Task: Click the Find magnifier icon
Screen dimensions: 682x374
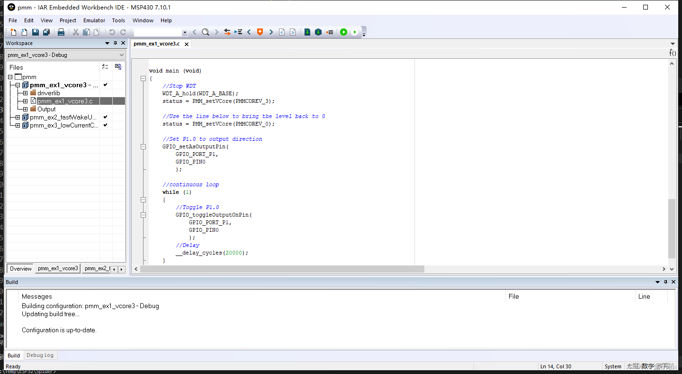Action: [x=206, y=32]
